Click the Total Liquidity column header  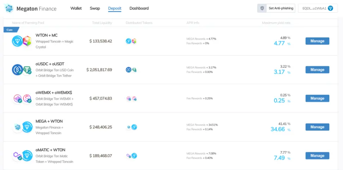pos(102,23)
